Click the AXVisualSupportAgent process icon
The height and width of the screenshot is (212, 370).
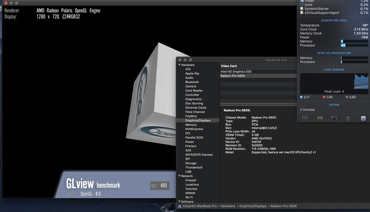(302, 13)
